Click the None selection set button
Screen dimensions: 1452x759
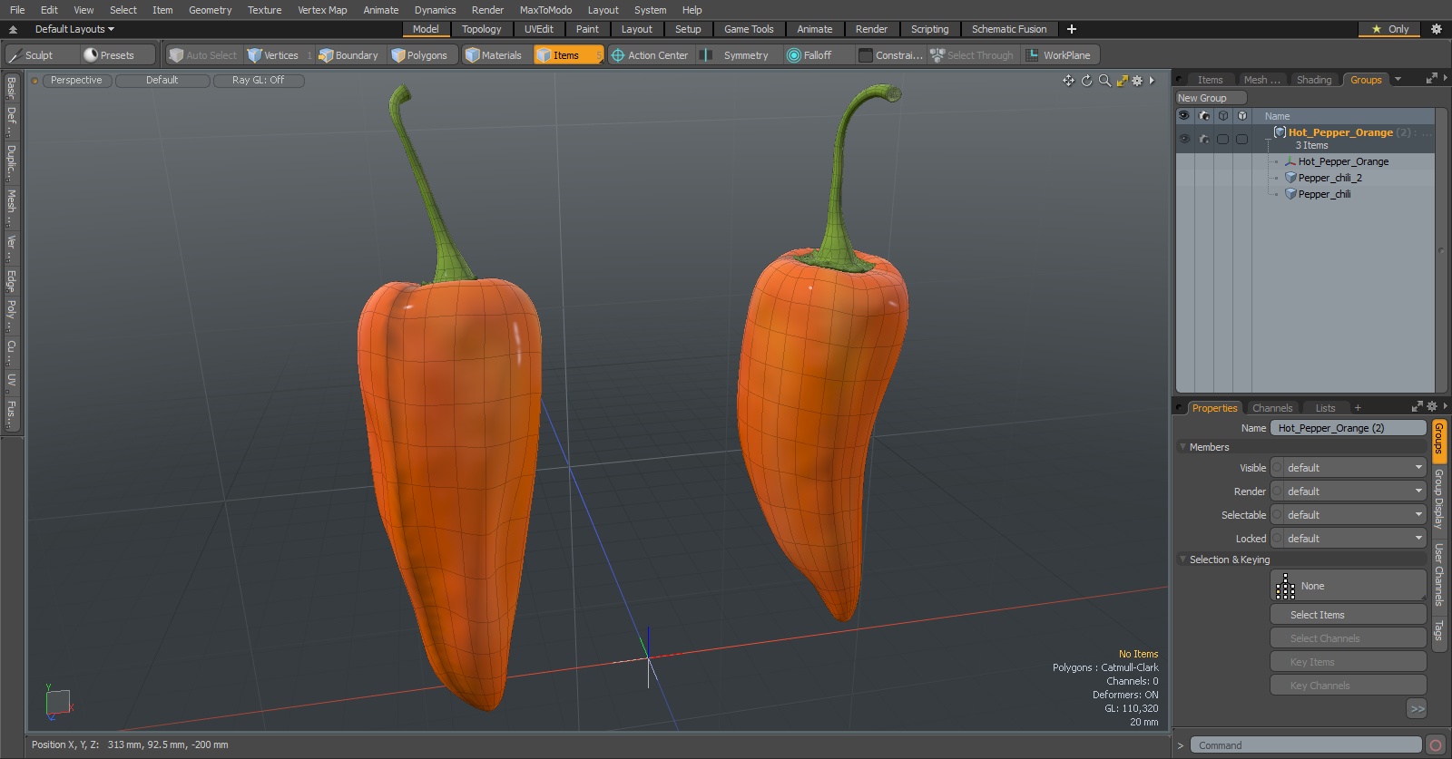pyautogui.click(x=1349, y=586)
